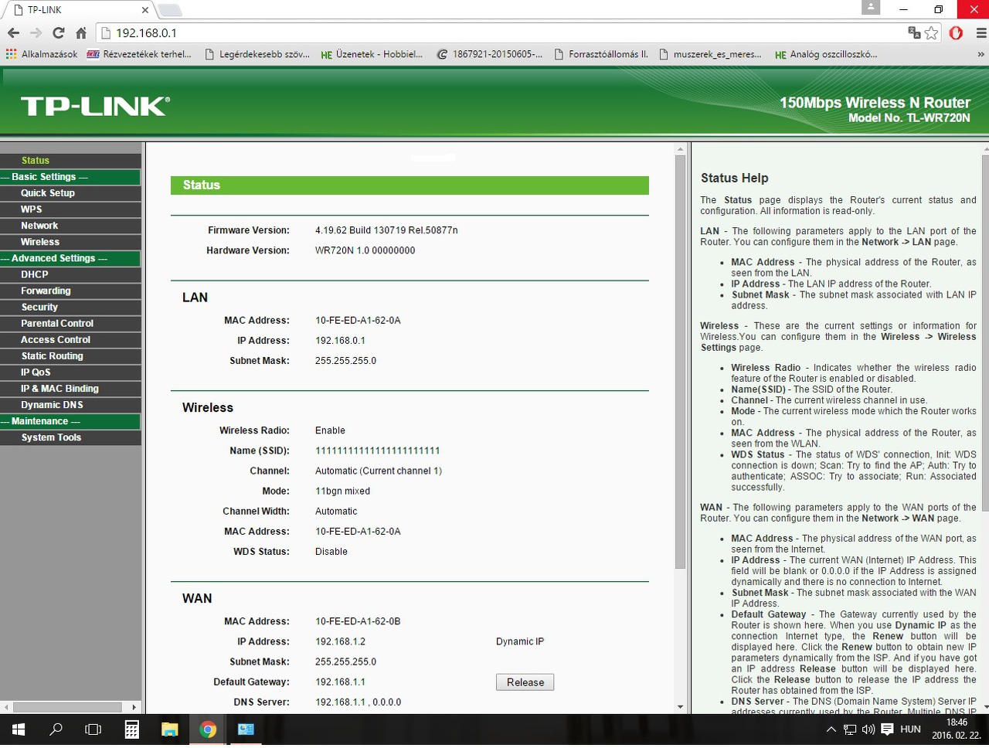Click the Release button for WAN IP
989x748 pixels.
tap(525, 682)
